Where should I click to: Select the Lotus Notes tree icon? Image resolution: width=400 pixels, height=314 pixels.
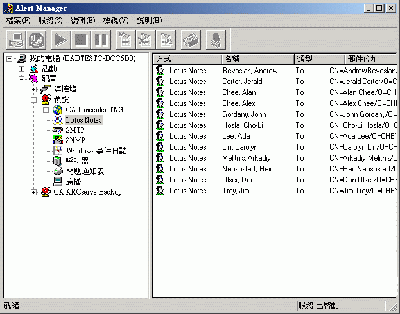pyautogui.click(x=58, y=120)
